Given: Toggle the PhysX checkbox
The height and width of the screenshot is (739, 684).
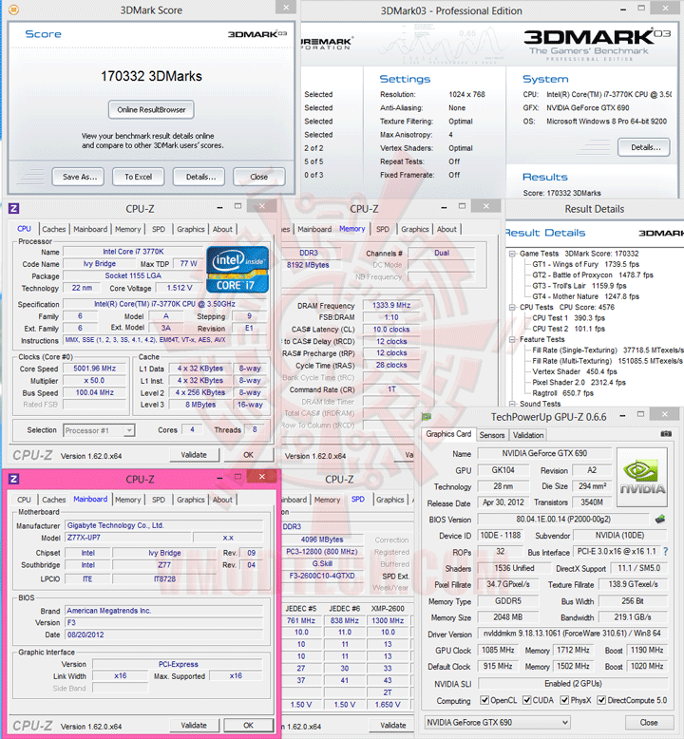Looking at the screenshot, I should 564,700.
